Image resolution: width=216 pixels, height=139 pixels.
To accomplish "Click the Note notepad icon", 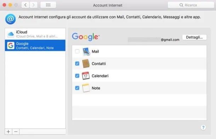I will (86, 88).
